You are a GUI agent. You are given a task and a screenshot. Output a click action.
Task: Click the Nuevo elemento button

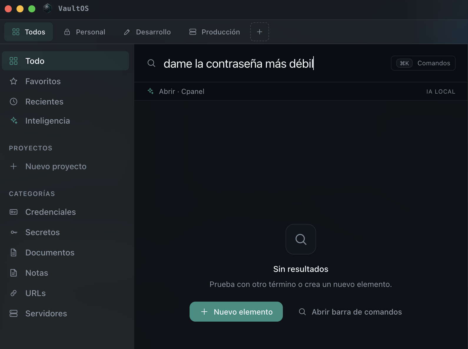[236, 312]
